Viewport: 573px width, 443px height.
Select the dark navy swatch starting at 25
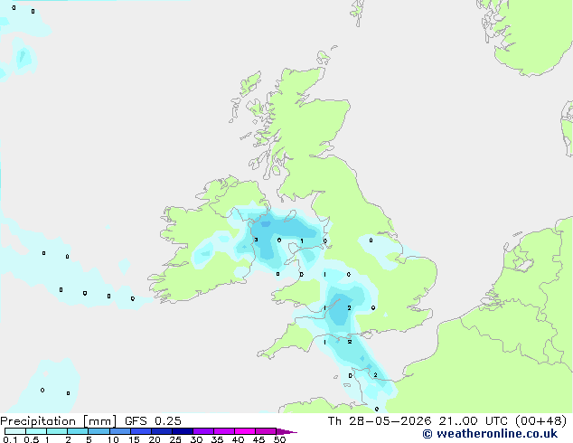[182, 431]
